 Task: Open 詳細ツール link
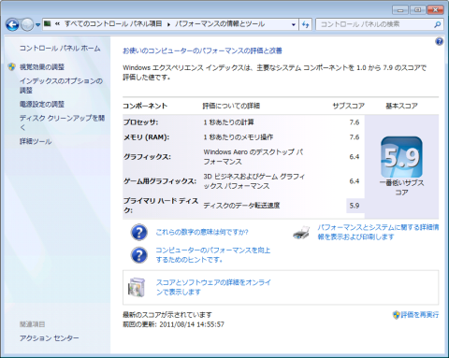pos(36,141)
